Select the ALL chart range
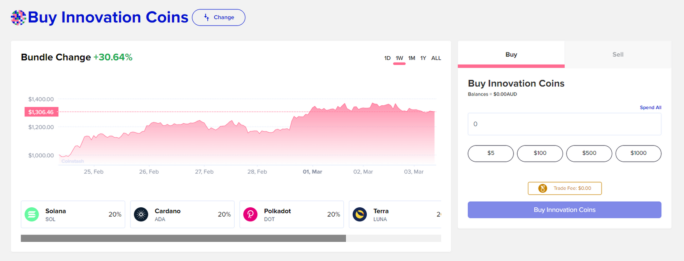The height and width of the screenshot is (261, 684). tap(436, 58)
